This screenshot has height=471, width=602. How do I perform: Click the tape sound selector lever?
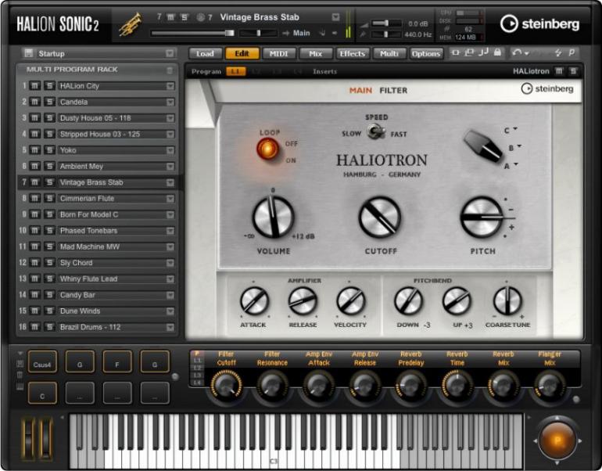(482, 146)
